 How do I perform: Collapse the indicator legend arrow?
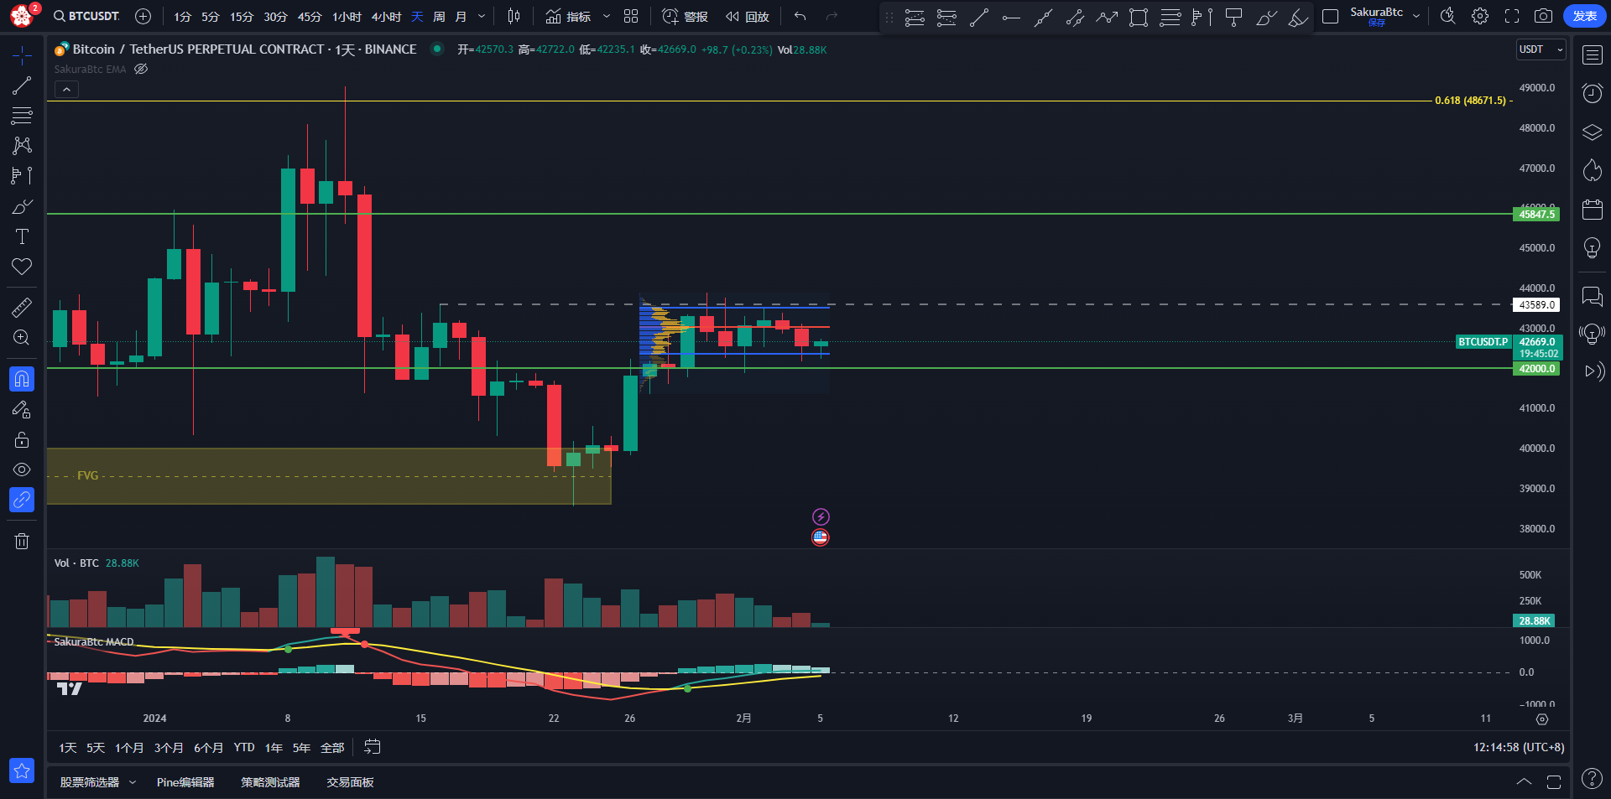(66, 89)
